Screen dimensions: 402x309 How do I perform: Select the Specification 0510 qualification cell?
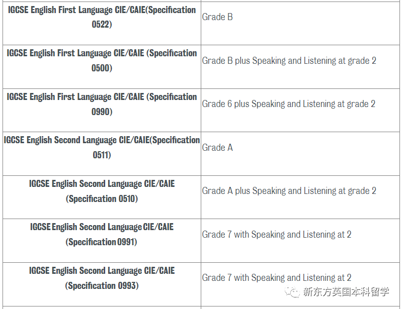[102, 197]
